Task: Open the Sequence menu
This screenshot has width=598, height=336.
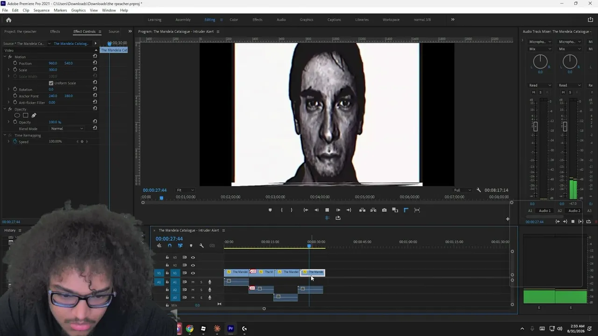Action: [x=42, y=10]
